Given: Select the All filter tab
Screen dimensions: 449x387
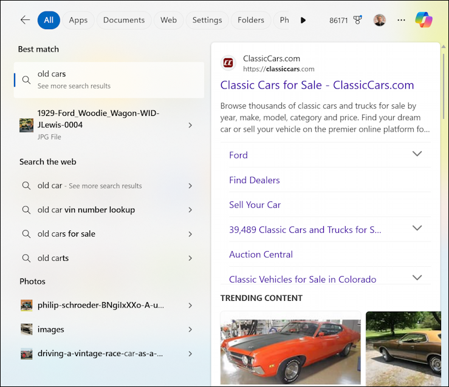Looking at the screenshot, I should point(49,20).
